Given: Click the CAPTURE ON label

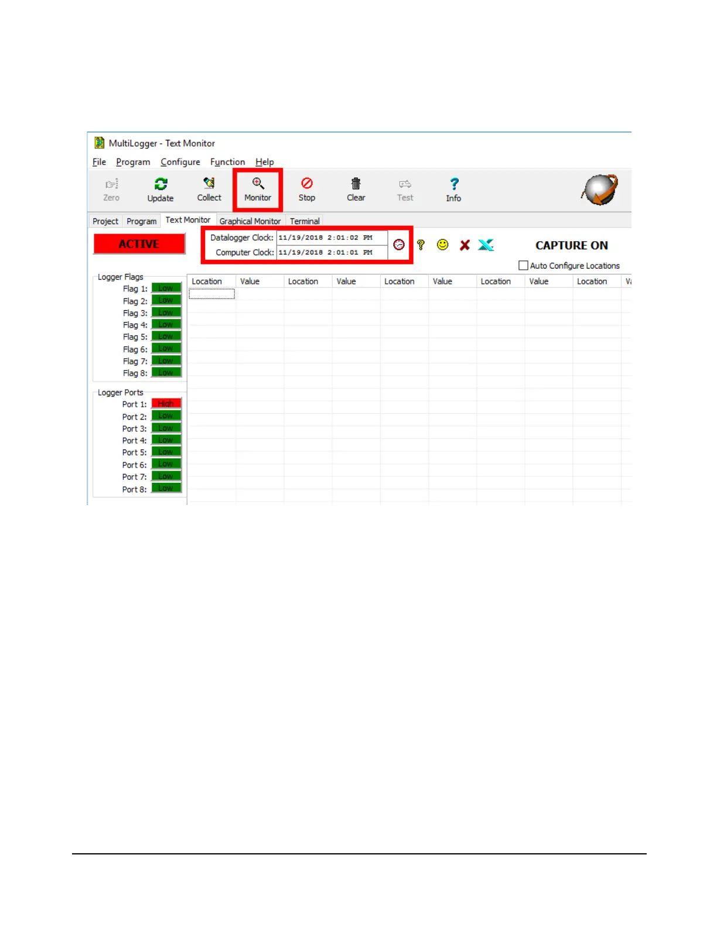Looking at the screenshot, I should (572, 245).
